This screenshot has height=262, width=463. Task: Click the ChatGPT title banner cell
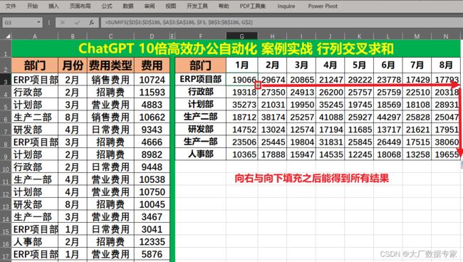[x=236, y=48]
